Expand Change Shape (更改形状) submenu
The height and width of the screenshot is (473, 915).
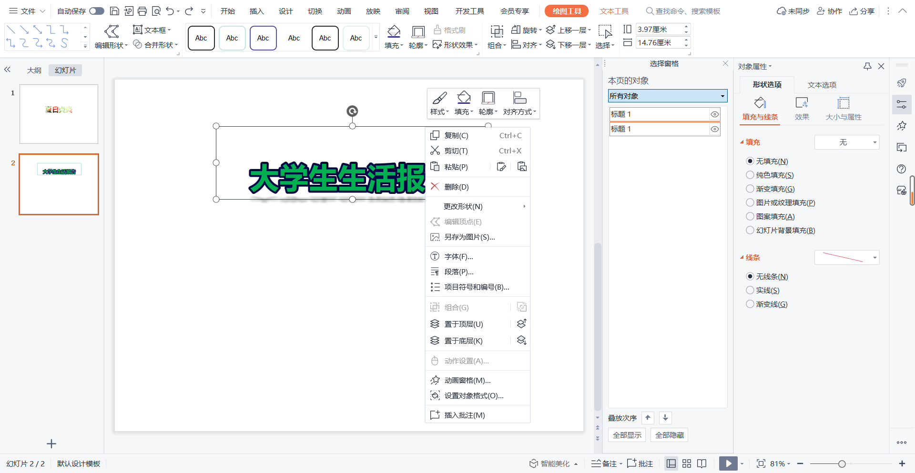click(478, 206)
